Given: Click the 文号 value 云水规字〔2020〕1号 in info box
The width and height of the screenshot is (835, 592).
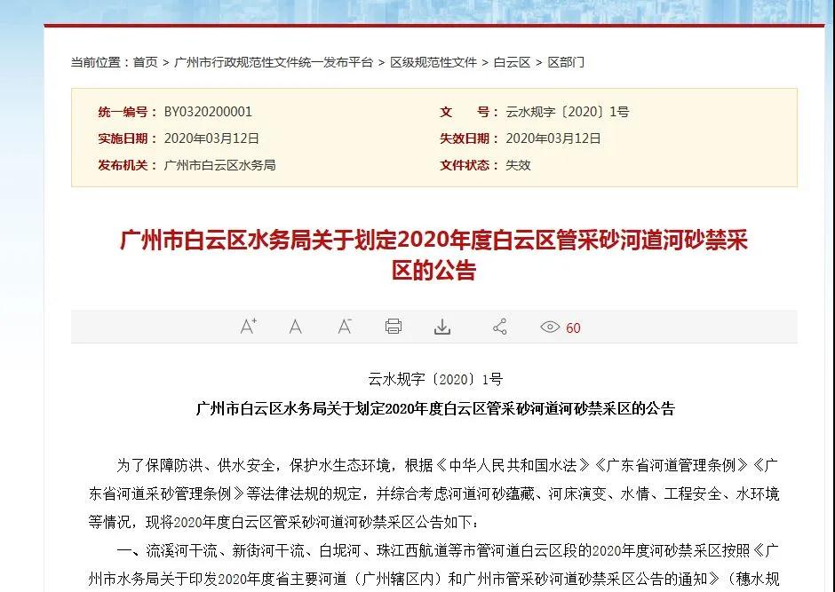Looking at the screenshot, I should click(568, 112).
